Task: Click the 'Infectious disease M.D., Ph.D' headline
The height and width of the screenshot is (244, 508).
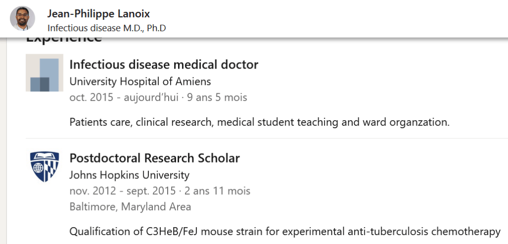Action: click(106, 28)
